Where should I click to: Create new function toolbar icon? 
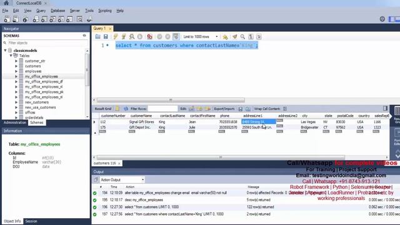pyautogui.click(x=69, y=19)
